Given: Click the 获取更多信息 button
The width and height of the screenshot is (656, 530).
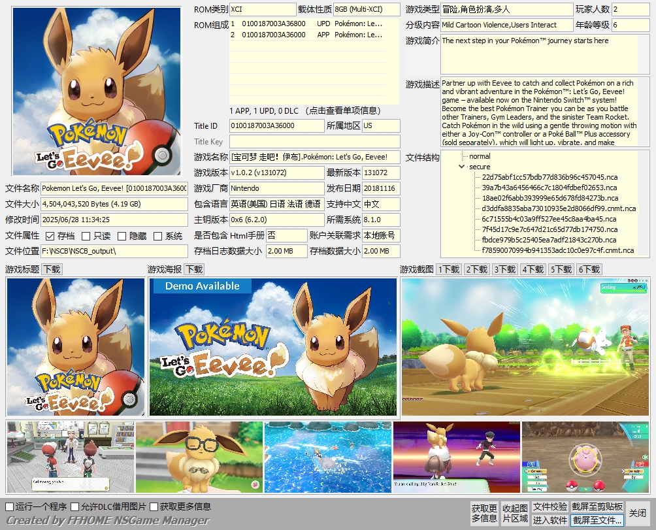Looking at the screenshot, I should point(484,513).
